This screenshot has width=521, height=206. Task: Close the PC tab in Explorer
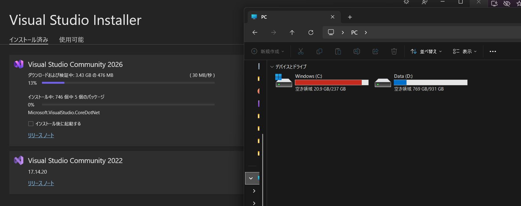click(333, 17)
